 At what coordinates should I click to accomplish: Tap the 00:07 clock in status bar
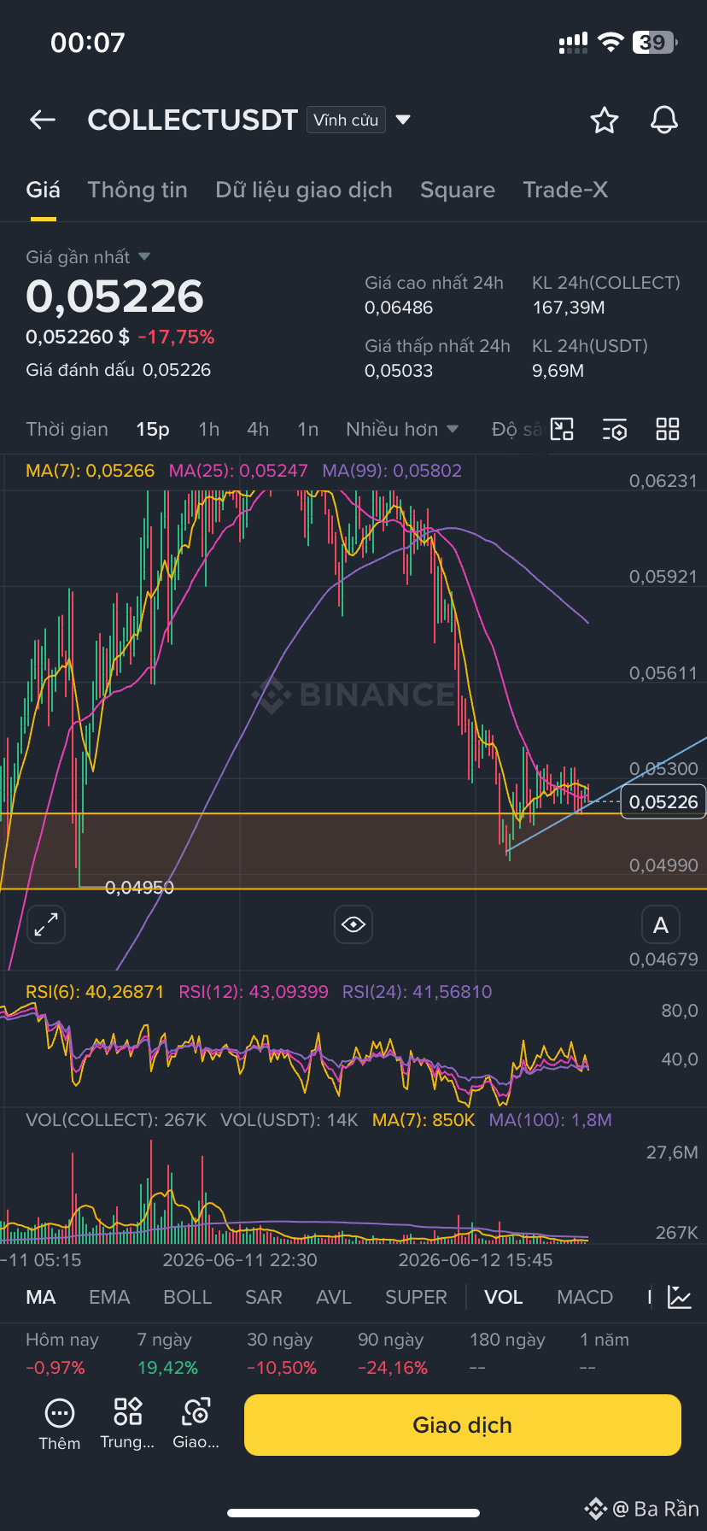pyautogui.click(x=88, y=42)
